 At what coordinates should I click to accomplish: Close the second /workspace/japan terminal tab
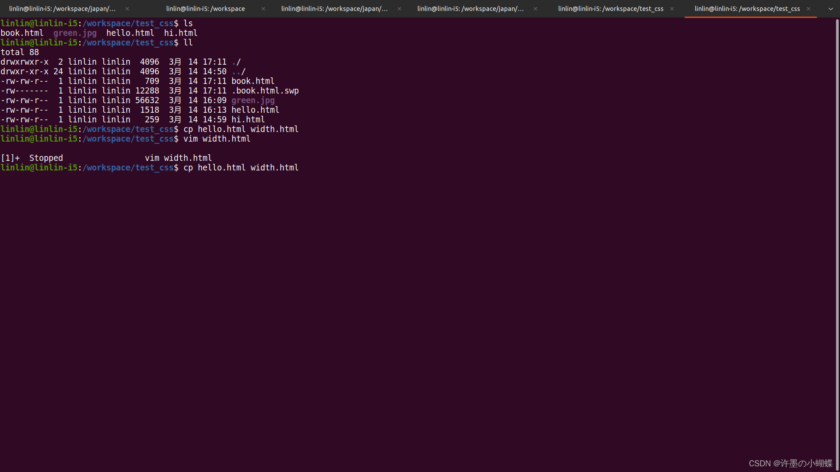coord(399,9)
